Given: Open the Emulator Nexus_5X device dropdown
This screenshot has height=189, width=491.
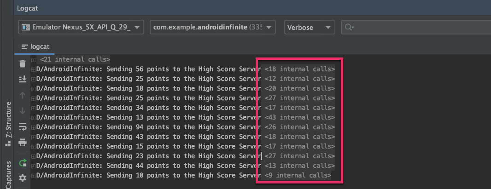Looking at the screenshot, I should tap(81, 28).
